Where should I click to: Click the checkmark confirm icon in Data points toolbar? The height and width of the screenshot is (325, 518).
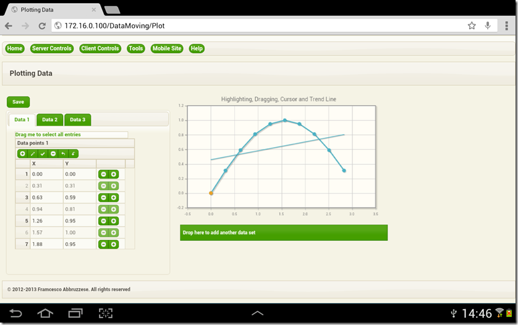[x=43, y=154]
